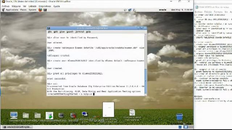This screenshot has height=130, width=232.
Task: Open the System menu in GNOME panel
Action: coord(32,10)
